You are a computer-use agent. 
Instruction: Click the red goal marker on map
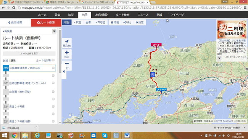pos(156,45)
